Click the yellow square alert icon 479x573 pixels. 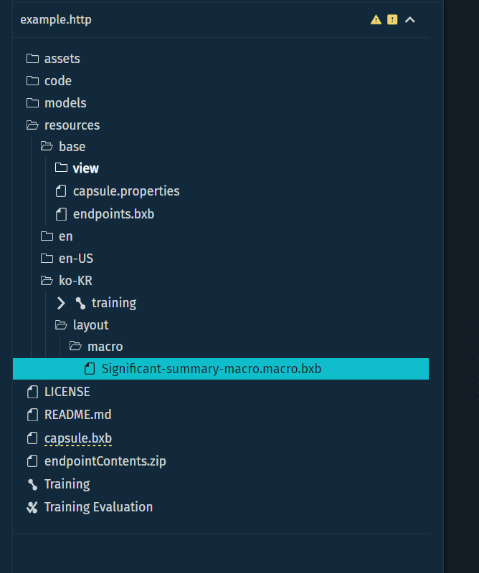click(392, 20)
